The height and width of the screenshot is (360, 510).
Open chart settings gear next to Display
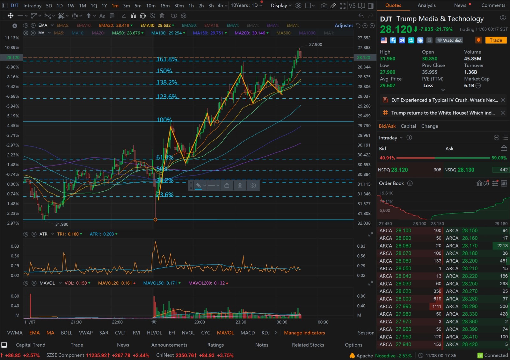pos(298,5)
